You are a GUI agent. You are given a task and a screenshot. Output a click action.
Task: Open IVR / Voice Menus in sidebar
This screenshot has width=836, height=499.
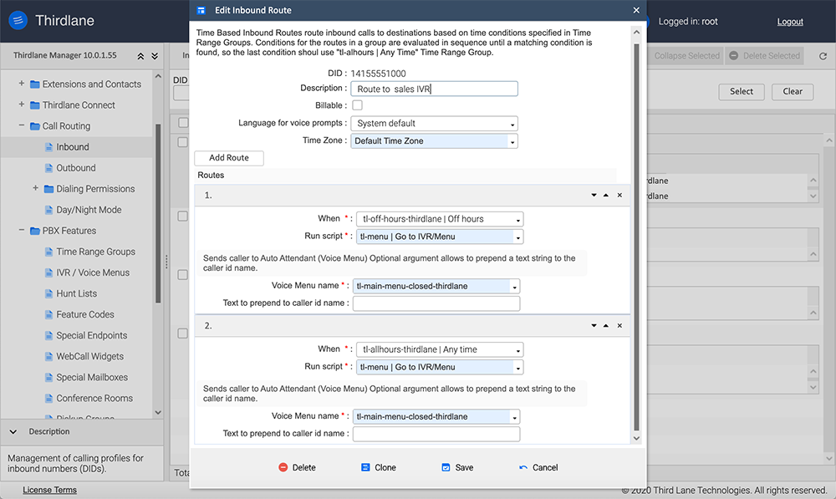[93, 272]
